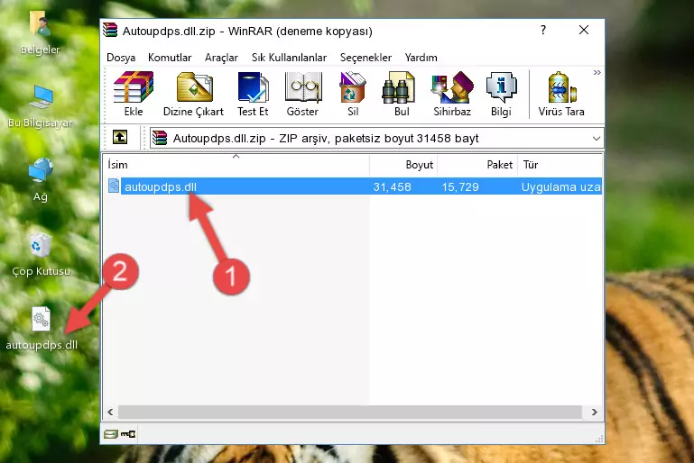
Task: Open the Seçenekler menu
Action: (366, 58)
